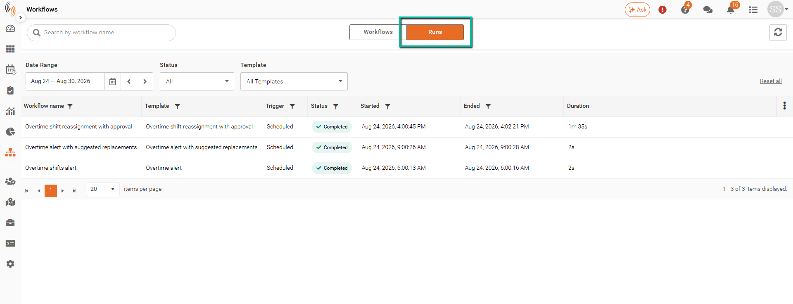
Task: Open the red alert exclamation icon
Action: point(662,9)
